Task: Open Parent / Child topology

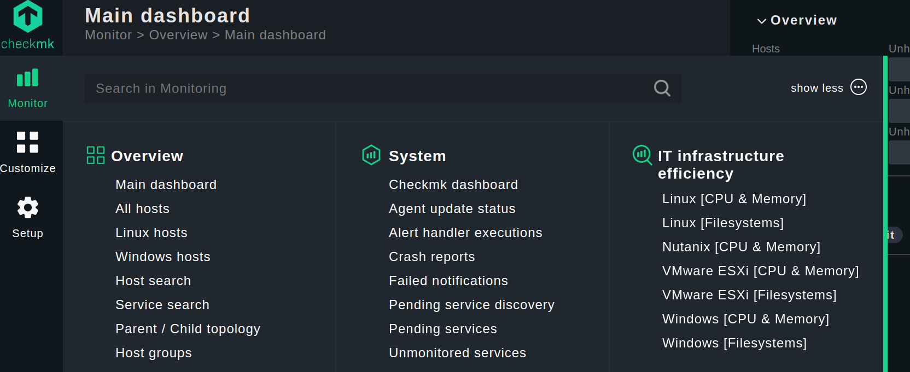Action: point(188,329)
